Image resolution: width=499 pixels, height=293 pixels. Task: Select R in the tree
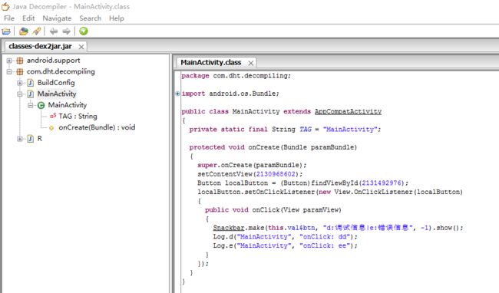[40, 139]
